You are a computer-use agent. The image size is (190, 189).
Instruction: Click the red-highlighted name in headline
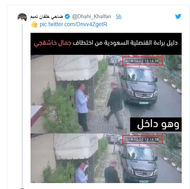click(x=52, y=43)
